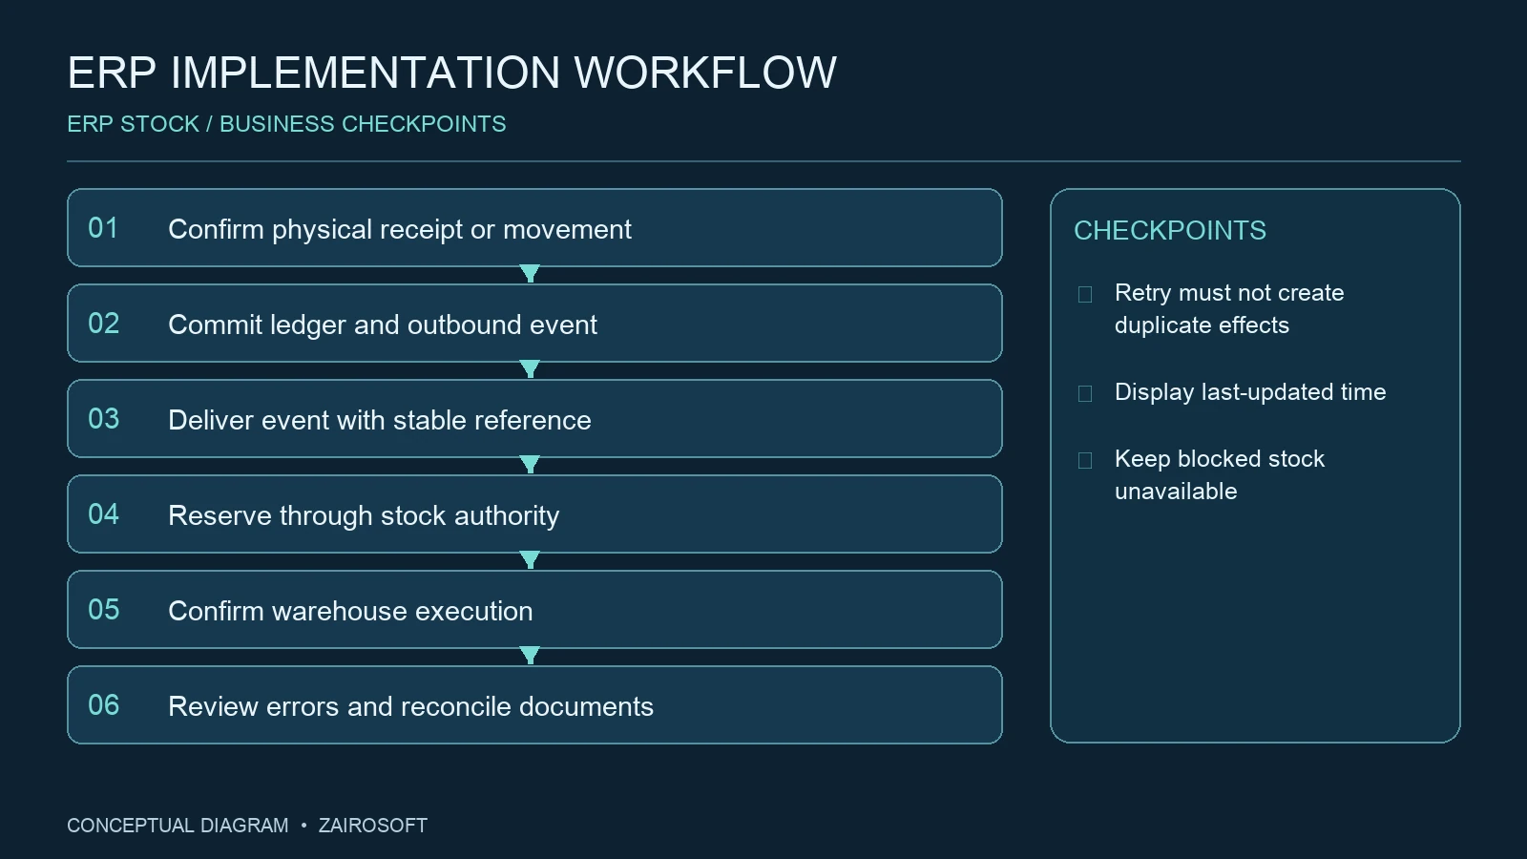
Task: Tick the 'Keep blocked stock unavailable' checkbox
Action: 1085,460
